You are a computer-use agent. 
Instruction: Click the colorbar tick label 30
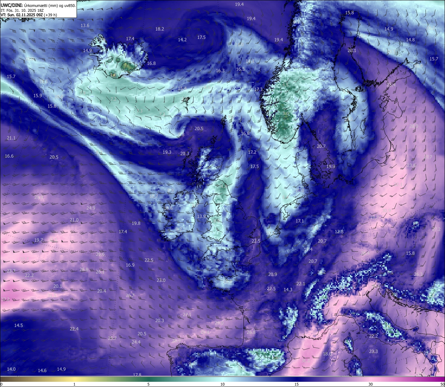pyautogui.click(x=371, y=384)
